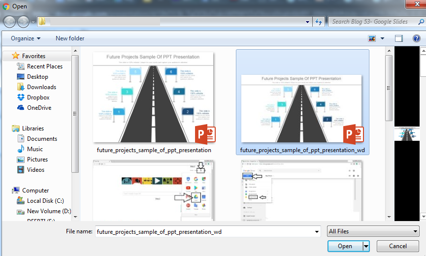
Task: Click file list scrollbar down arrow
Action: point(389,217)
